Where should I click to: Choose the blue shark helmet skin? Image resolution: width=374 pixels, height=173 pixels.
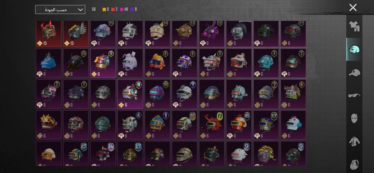pyautogui.click(x=49, y=63)
